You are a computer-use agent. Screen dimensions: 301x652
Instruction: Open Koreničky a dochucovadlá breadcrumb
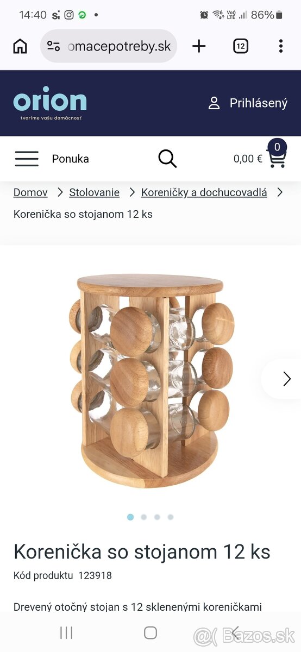pos(204,192)
